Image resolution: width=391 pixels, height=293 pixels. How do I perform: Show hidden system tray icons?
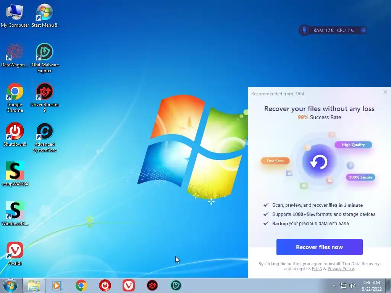pyautogui.click(x=334, y=286)
